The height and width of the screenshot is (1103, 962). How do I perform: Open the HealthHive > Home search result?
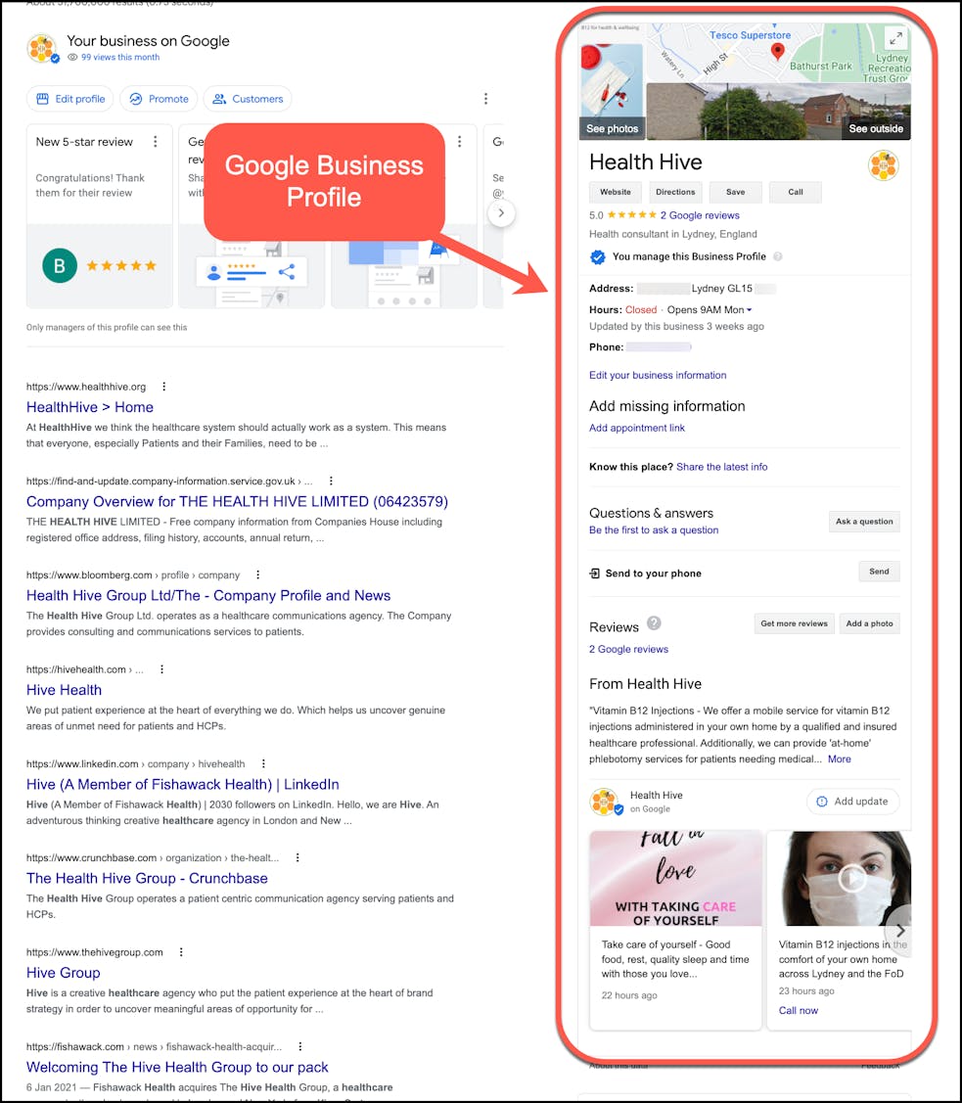(x=90, y=407)
